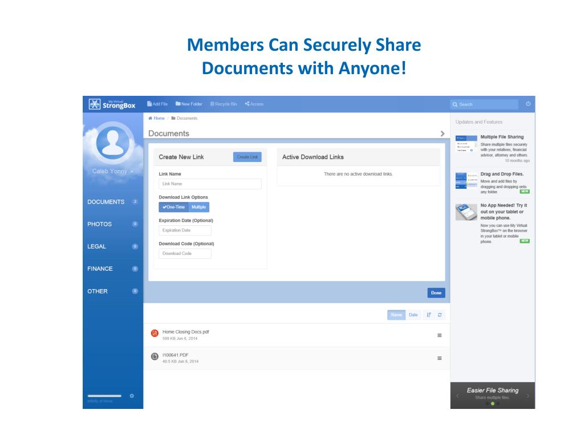Click the Download Code field

click(185, 253)
